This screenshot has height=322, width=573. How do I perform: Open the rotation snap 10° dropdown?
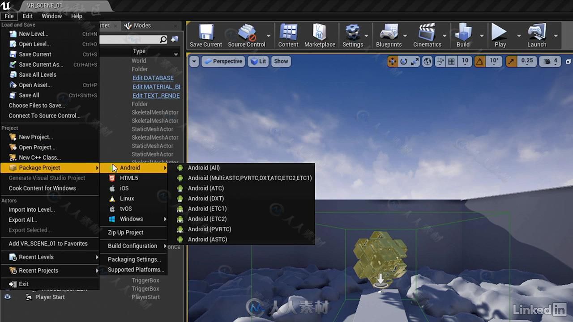tap(494, 61)
